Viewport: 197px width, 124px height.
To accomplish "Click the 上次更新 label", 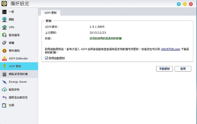I will pyautogui.click(x=51, y=33).
